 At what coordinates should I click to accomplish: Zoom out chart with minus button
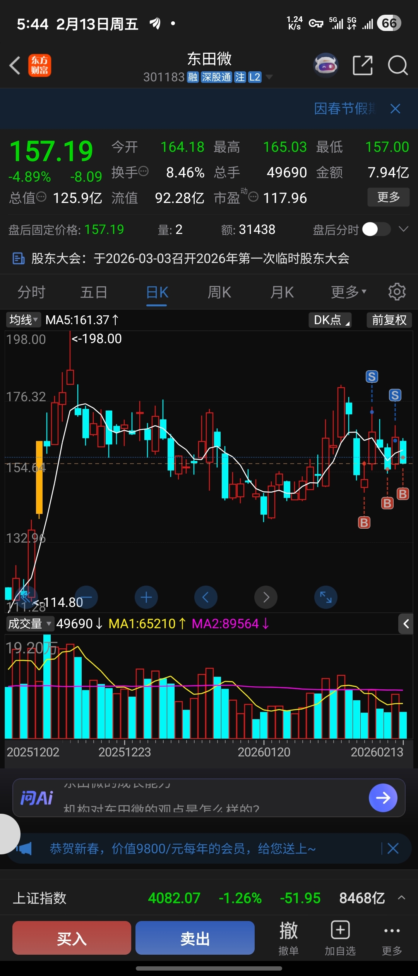[x=86, y=597]
